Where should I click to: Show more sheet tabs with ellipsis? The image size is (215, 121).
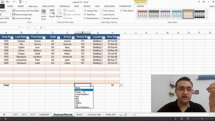click(x=121, y=115)
